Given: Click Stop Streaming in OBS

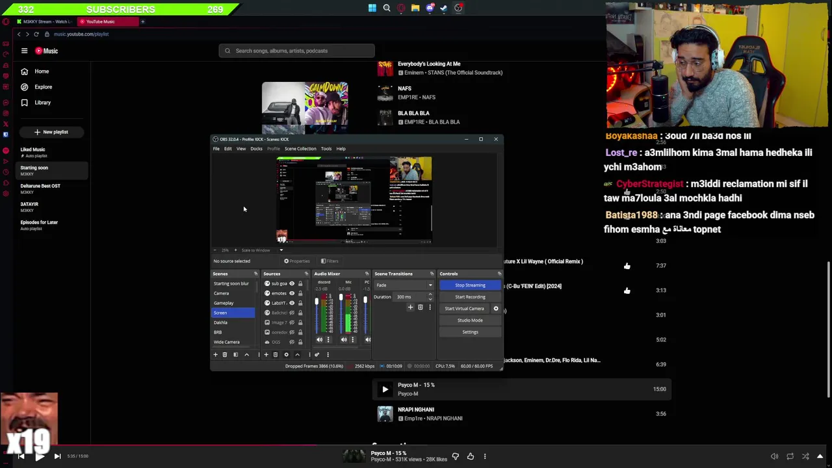Looking at the screenshot, I should [470, 285].
